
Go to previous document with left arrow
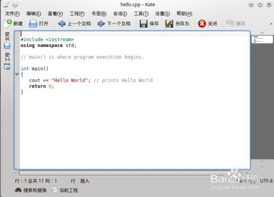(x=61, y=24)
